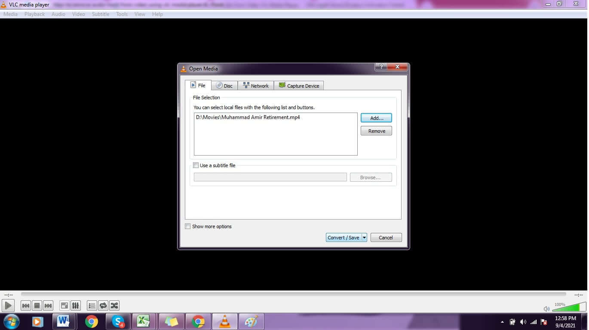
Task: Open the Help menu
Action: (x=157, y=14)
